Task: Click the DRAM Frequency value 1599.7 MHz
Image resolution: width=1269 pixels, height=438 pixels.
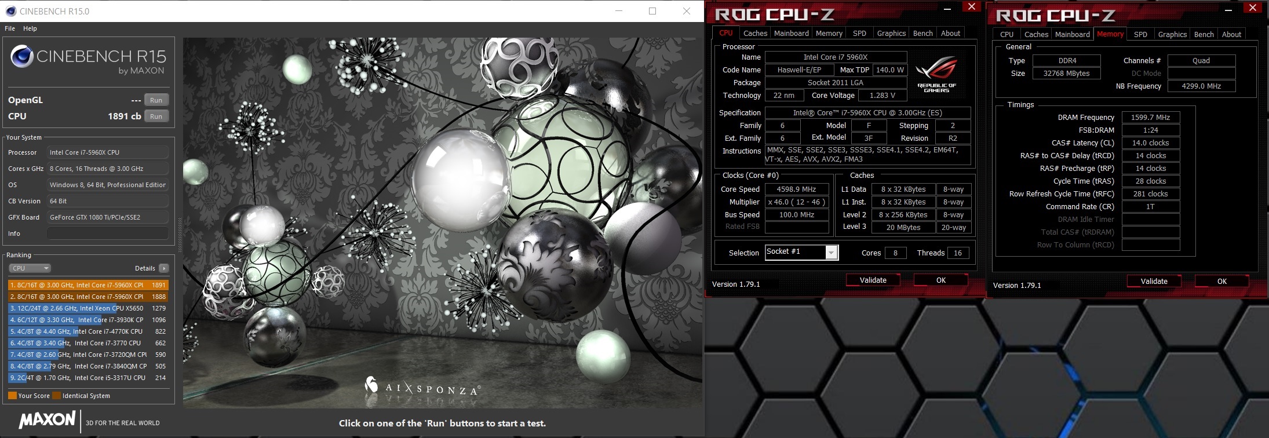Action: point(1151,118)
